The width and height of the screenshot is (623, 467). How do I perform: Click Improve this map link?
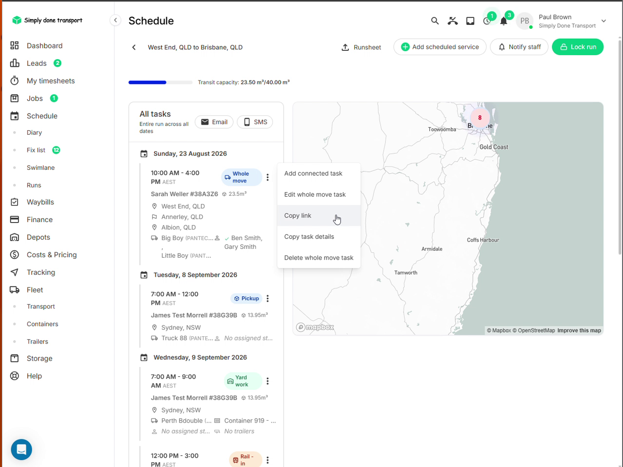click(579, 330)
